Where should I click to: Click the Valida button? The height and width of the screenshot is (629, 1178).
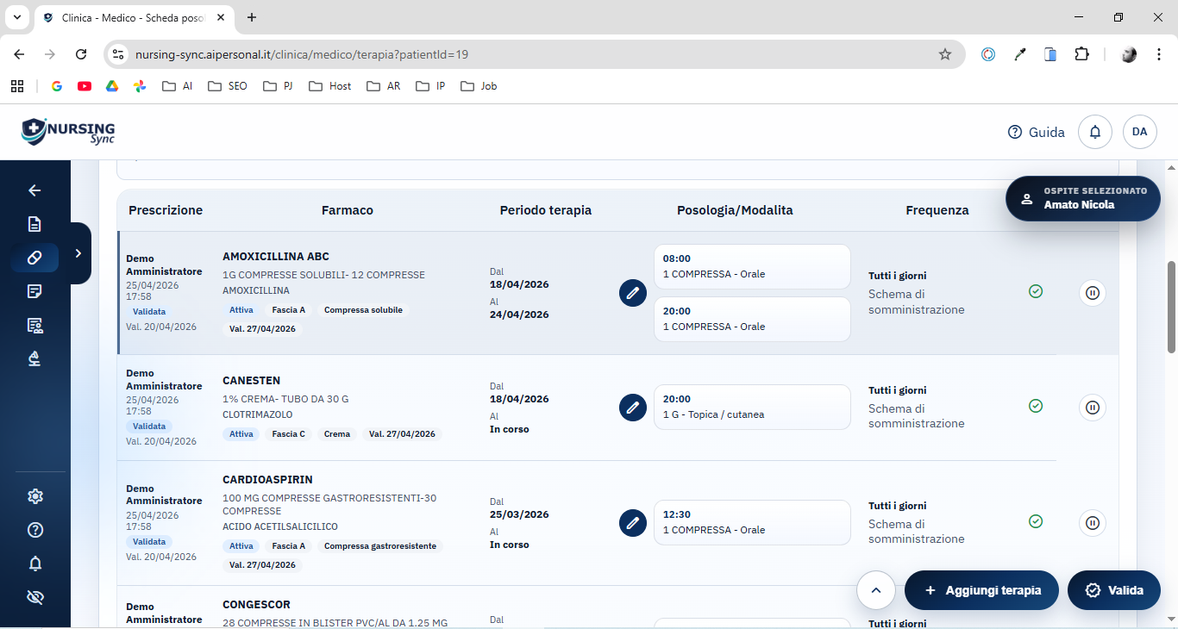click(x=1114, y=590)
